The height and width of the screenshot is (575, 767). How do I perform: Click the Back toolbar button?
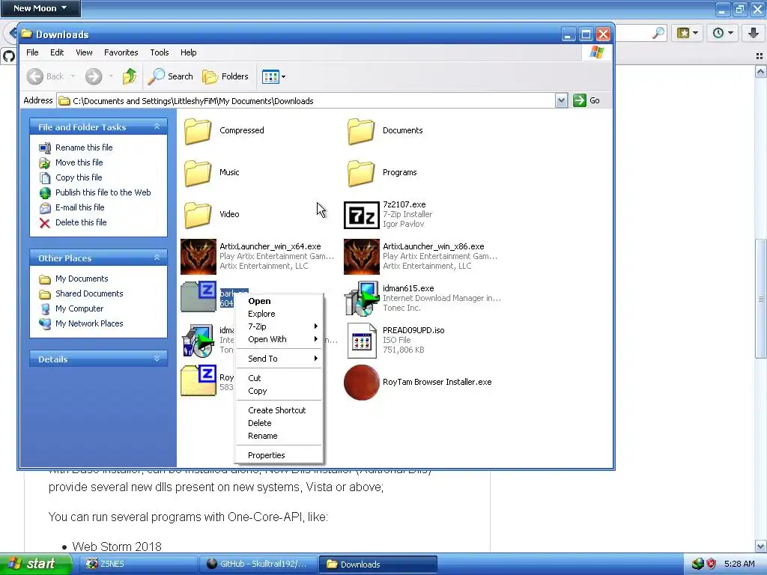(46, 76)
